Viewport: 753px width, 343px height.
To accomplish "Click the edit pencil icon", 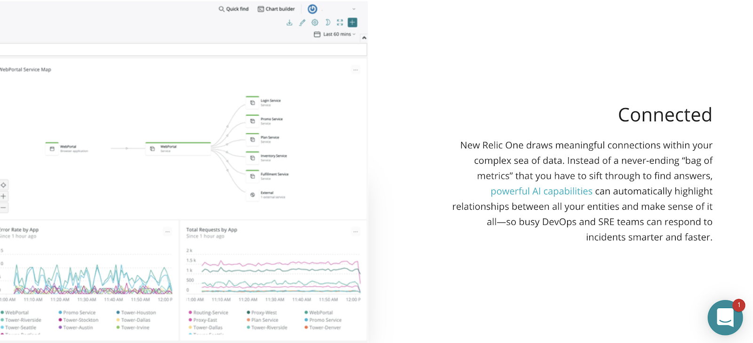I will pos(302,23).
